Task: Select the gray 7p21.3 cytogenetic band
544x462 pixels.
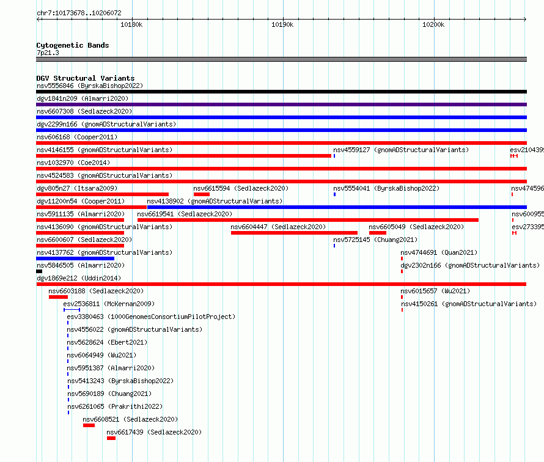Action: coord(281,59)
